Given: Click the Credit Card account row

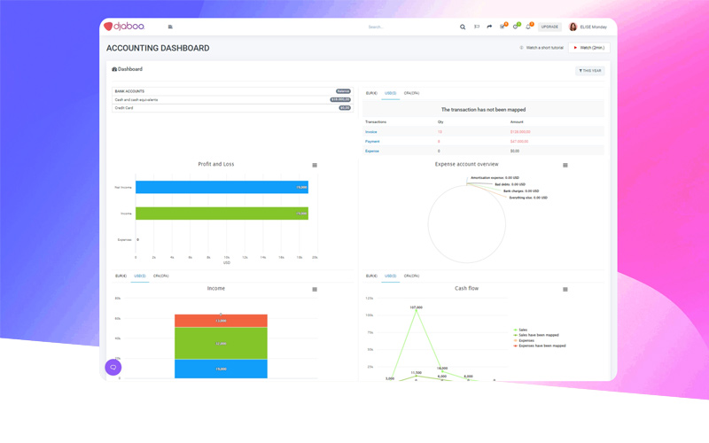Looking at the screenshot, I should pos(232,108).
